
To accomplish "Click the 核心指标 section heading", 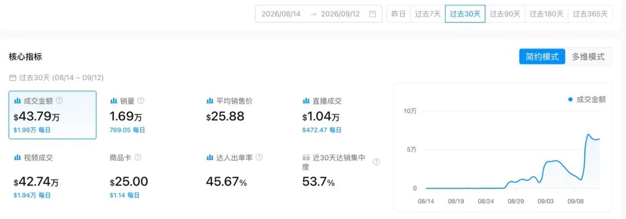I will point(25,57).
